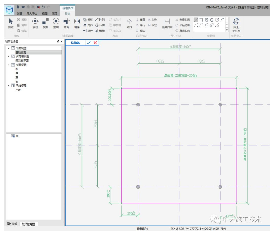The height and width of the screenshot is (233, 272).
Task: Click the BIMMAKE application logo button
Action: (9, 9)
